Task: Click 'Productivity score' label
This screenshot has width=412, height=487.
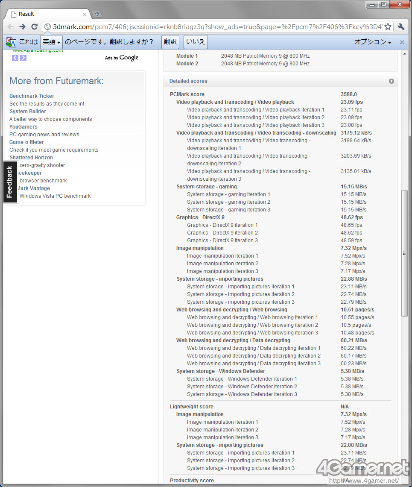Action: (192, 481)
